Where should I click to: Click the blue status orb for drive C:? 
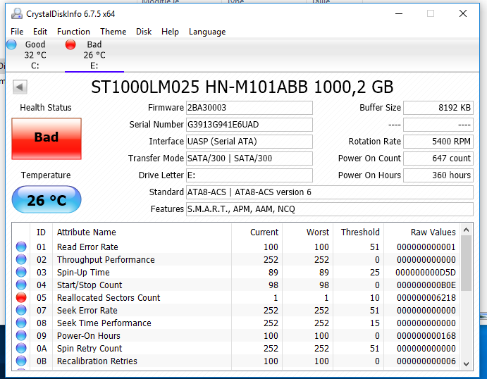(11, 44)
